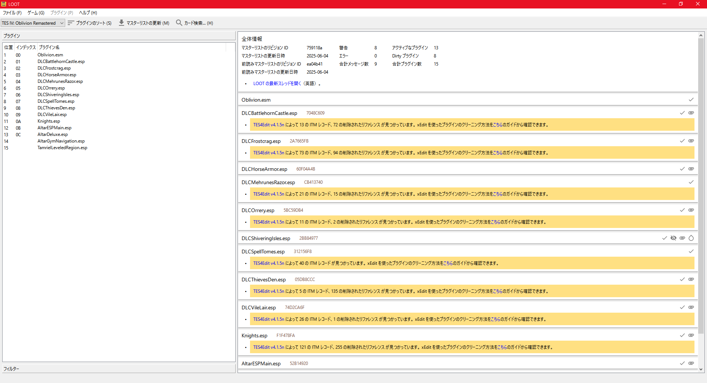
Task: Open こちら guide link in DLCMehrunesRazor.esp message
Action: (497, 194)
